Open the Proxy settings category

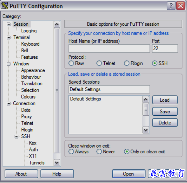pyautogui.click(x=26, y=117)
